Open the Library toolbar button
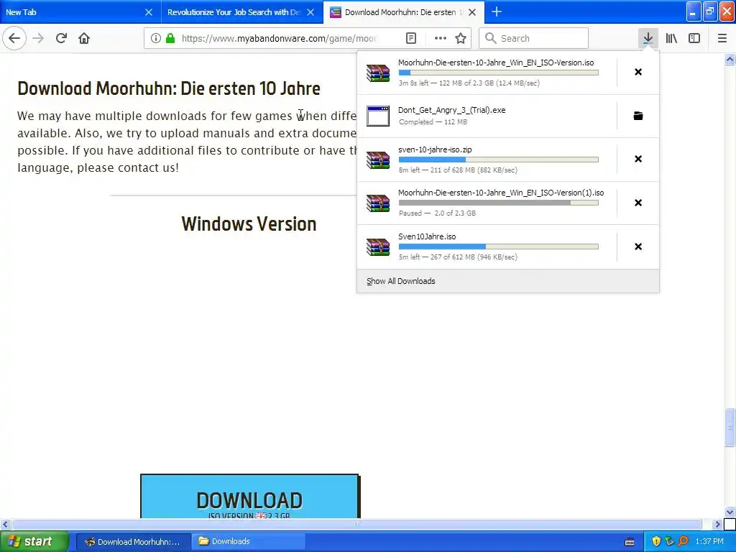 click(x=671, y=38)
